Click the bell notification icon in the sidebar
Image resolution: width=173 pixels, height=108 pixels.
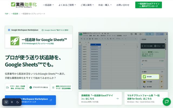(142, 46)
